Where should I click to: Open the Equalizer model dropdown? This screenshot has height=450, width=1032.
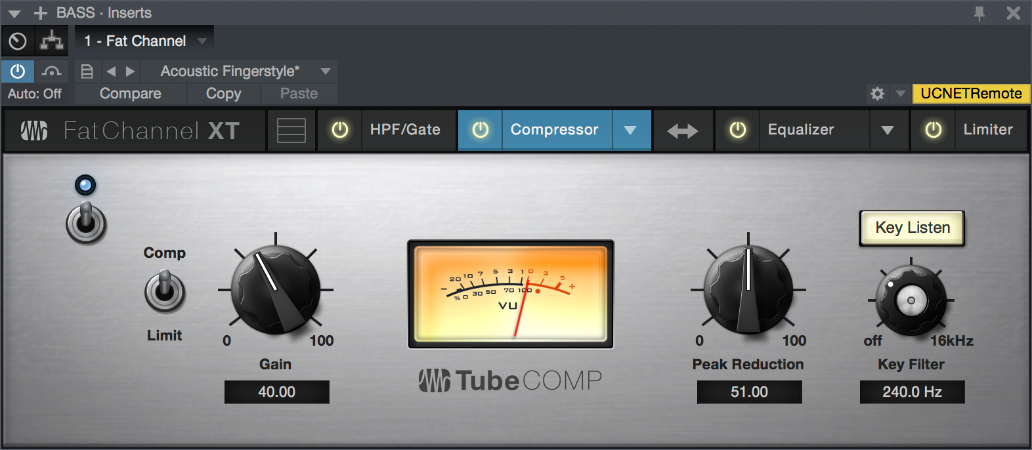pyautogui.click(x=888, y=131)
